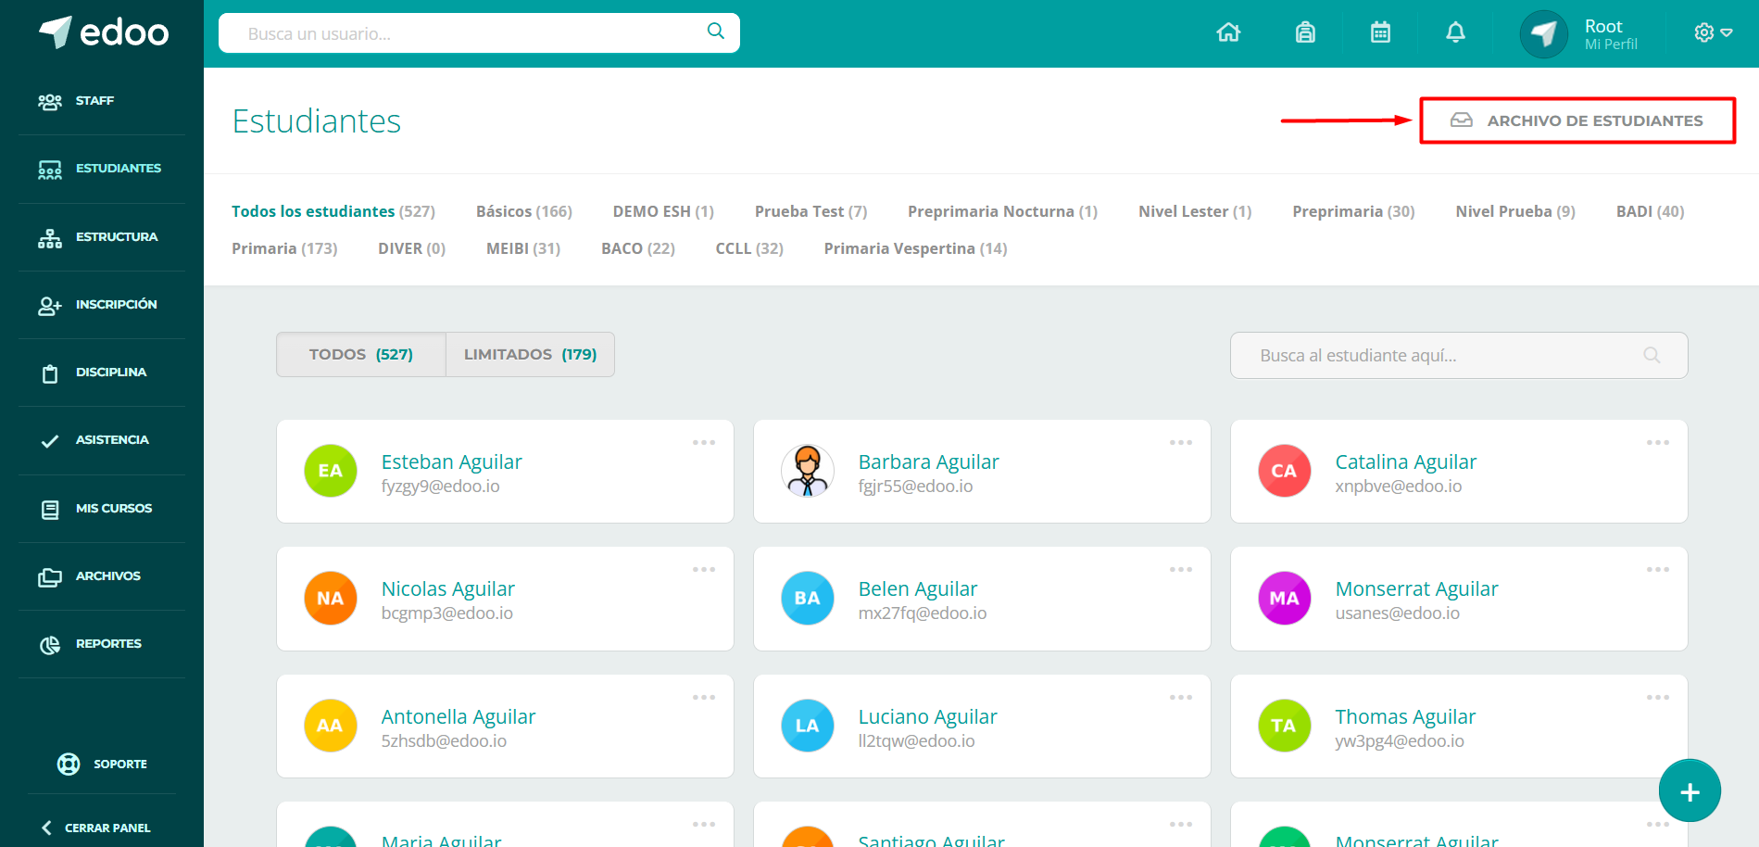Open options menu for Belen Aguilar card
This screenshot has height=847, width=1759.
[x=1181, y=569]
